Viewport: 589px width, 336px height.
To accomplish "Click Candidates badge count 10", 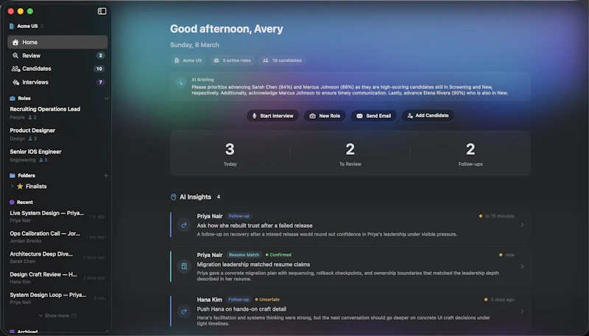I will click(99, 69).
